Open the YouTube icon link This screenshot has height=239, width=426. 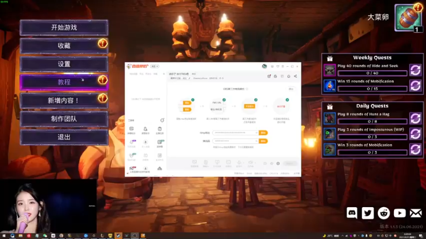(x=400, y=213)
